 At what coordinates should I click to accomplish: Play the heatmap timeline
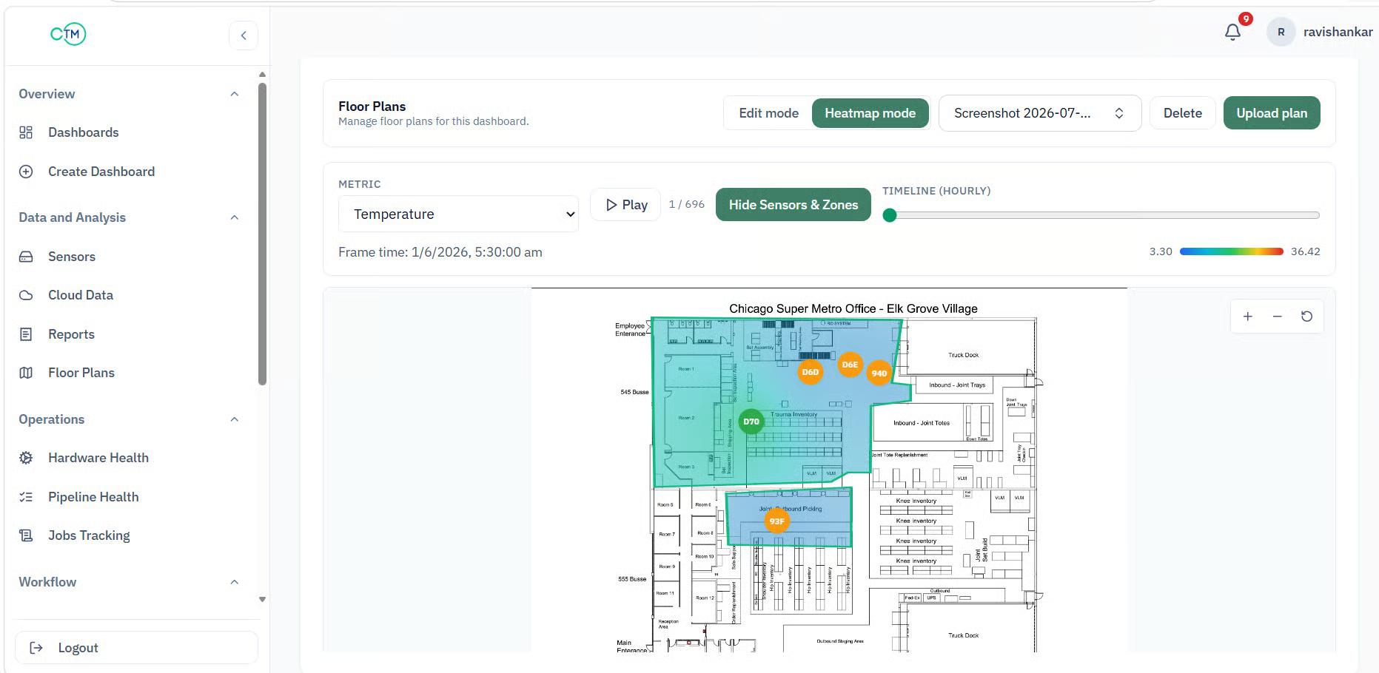pyautogui.click(x=626, y=205)
